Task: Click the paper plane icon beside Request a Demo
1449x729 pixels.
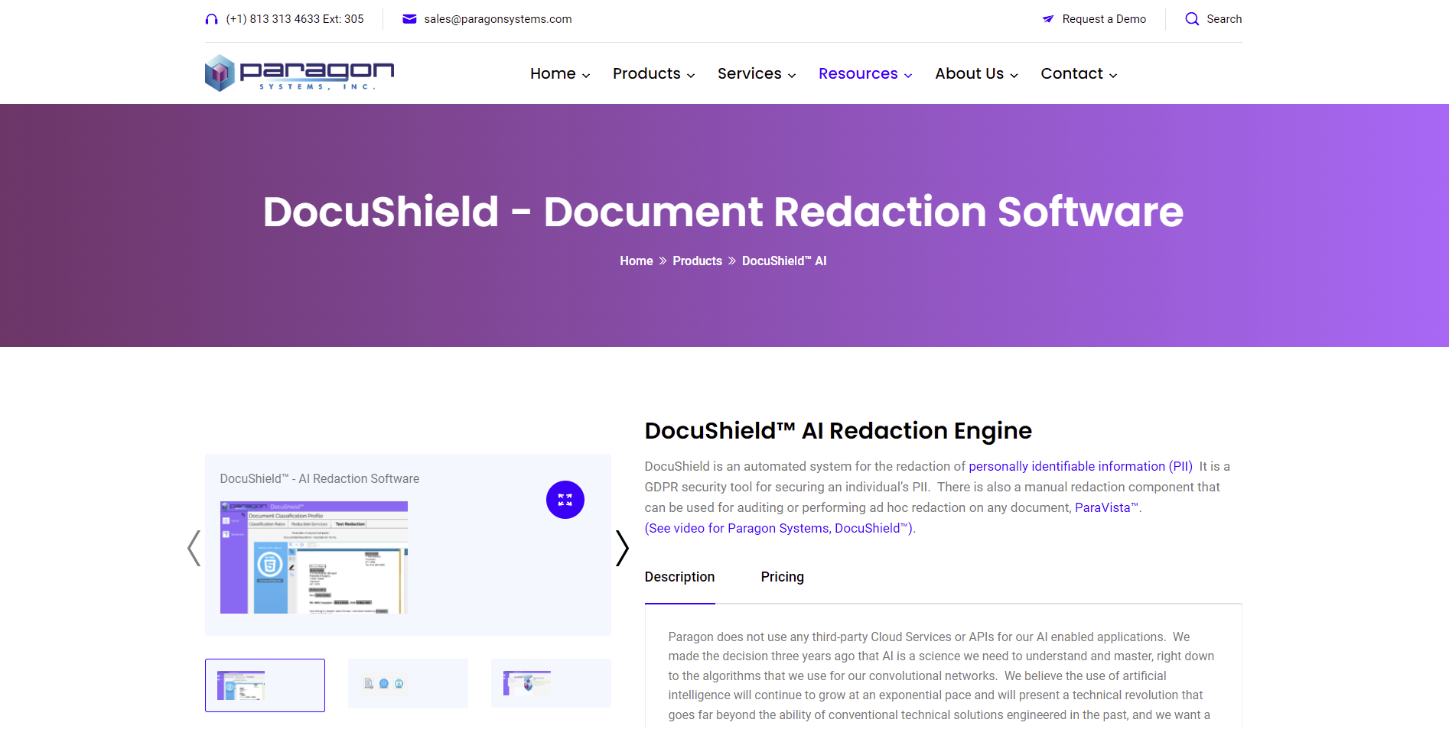Action: click(x=1047, y=19)
